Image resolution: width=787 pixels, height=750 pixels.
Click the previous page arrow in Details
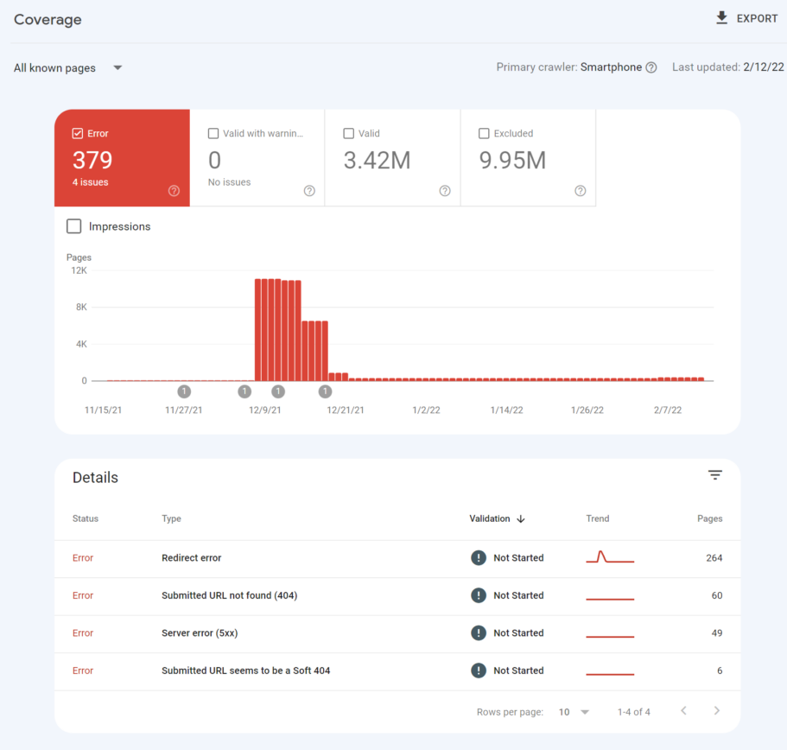click(x=683, y=710)
